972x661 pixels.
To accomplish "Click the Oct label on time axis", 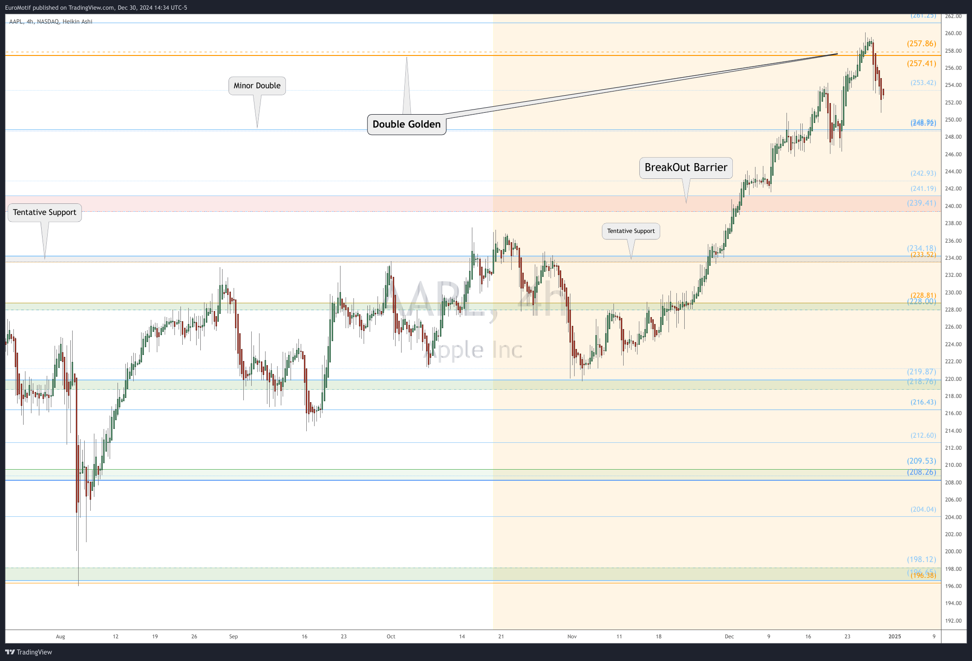I will tap(391, 637).
